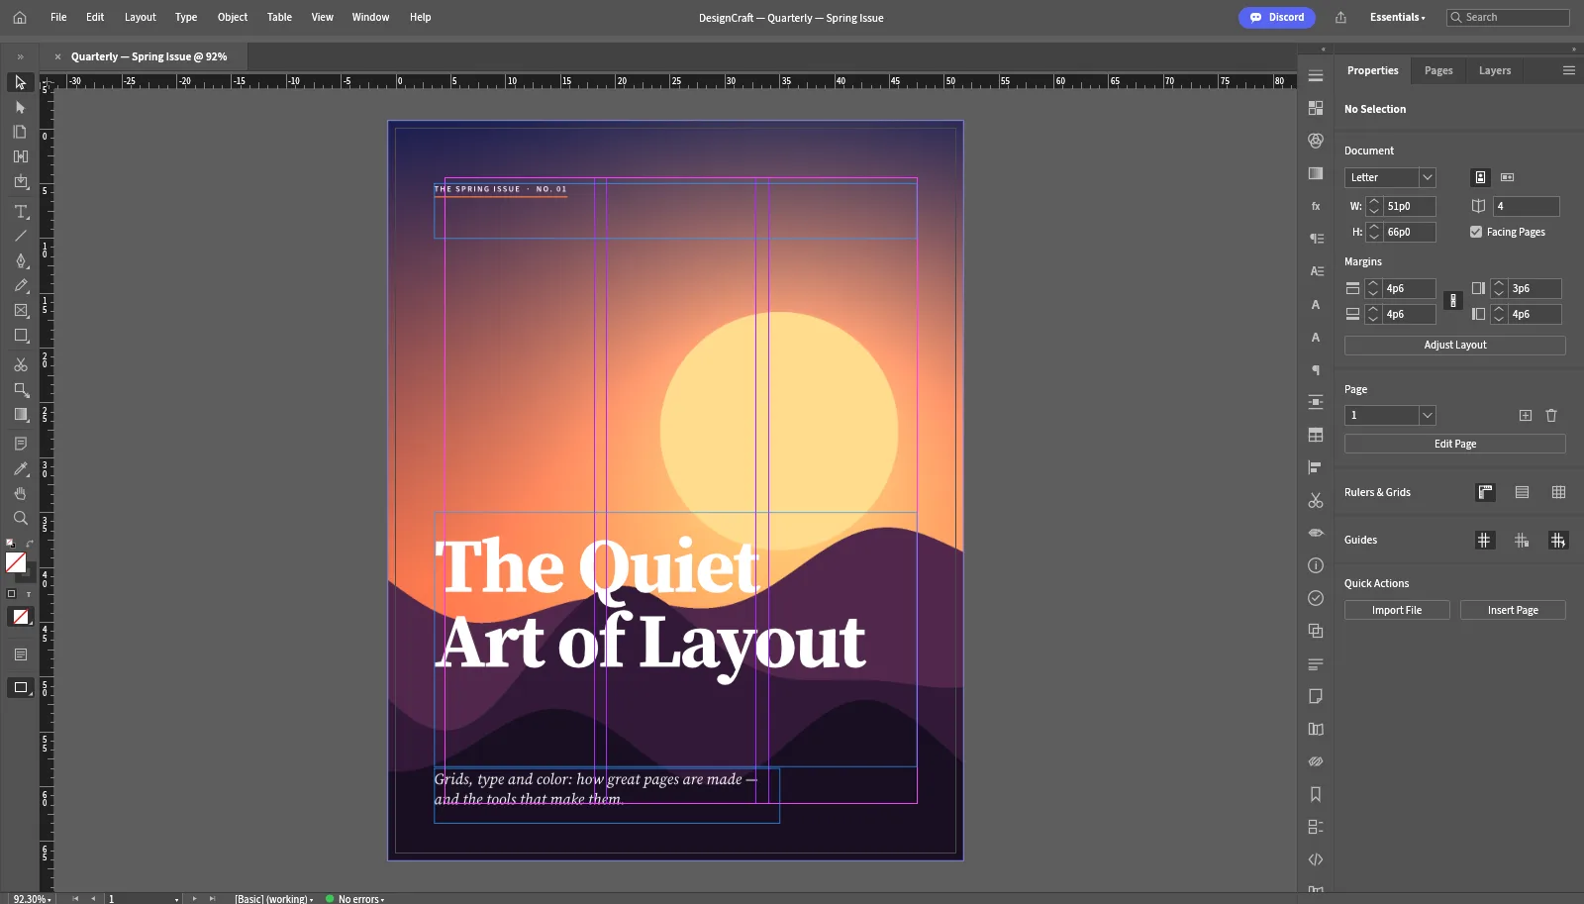Viewport: 1584px width, 904px height.
Task: Toggle the margins link chain button
Action: tap(1453, 301)
